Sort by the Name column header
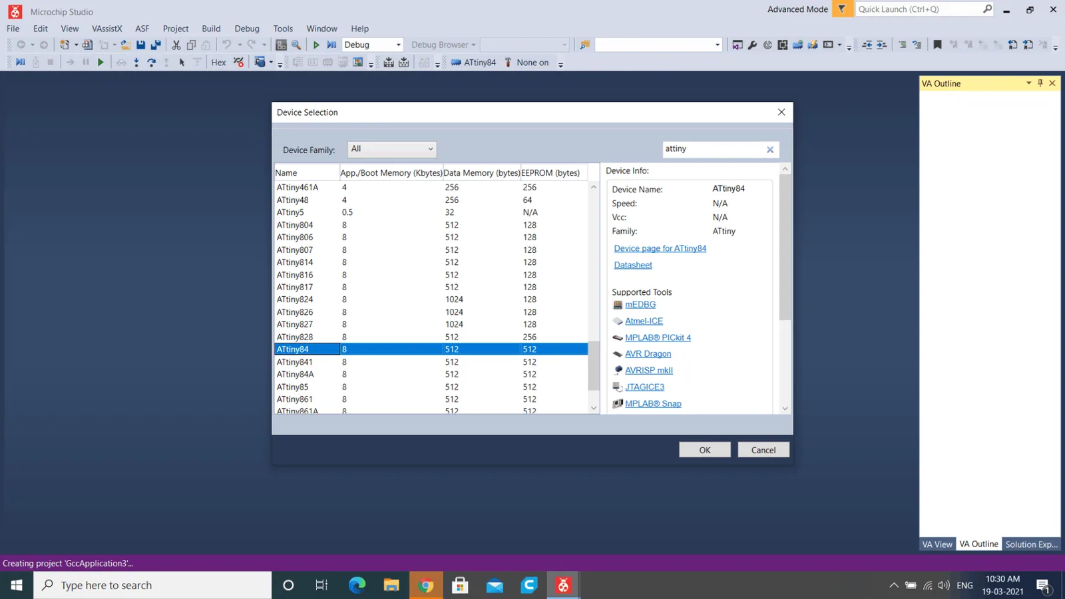 click(307, 172)
